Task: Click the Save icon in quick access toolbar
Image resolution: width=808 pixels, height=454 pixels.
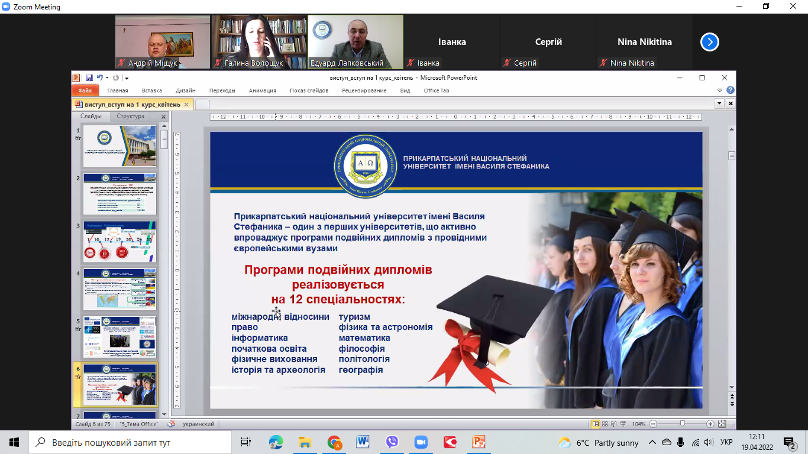Action: 89,78
